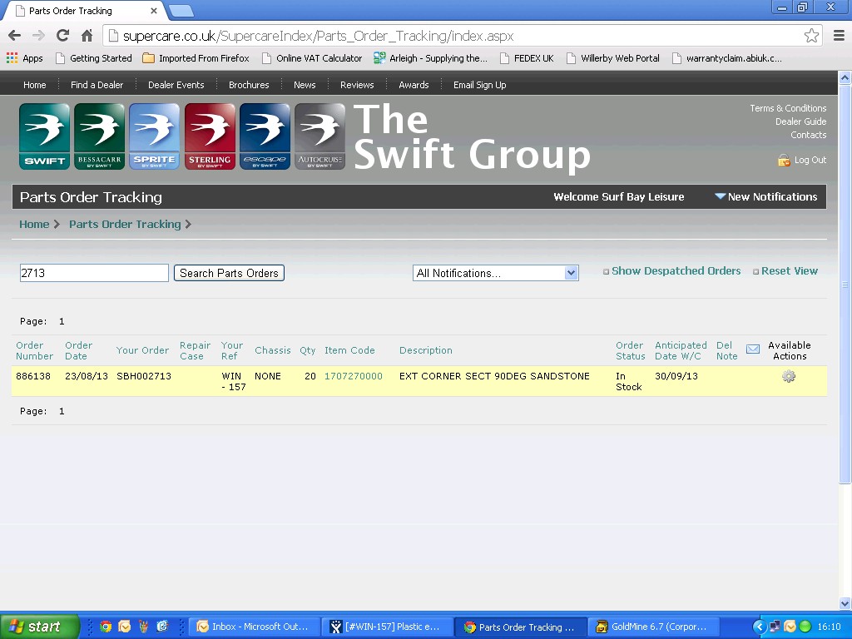
Task: Click the page scrollbar up arrow
Action: (845, 77)
